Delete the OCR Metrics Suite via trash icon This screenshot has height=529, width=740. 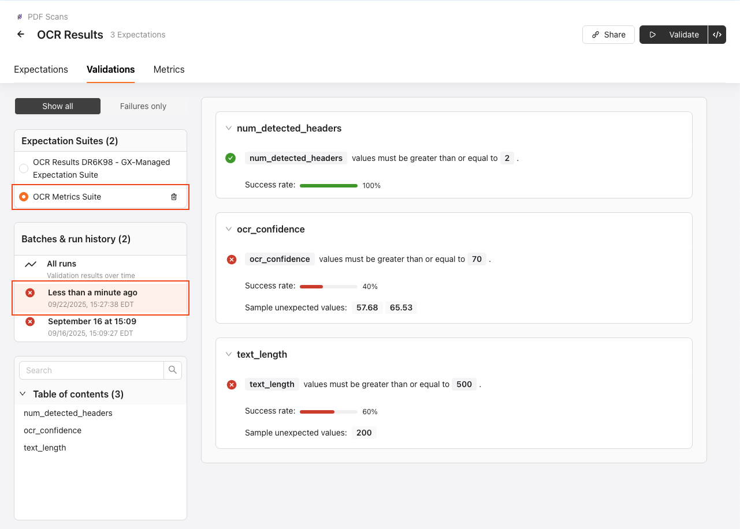(174, 197)
